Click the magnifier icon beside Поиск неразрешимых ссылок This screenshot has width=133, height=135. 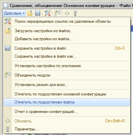[8, 21]
